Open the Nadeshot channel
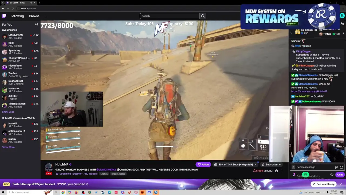Image resolution: width=346 pixels, height=195 pixels. click(x=20, y=90)
